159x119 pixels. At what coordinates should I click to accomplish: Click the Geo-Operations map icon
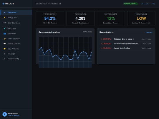tap(4, 23)
